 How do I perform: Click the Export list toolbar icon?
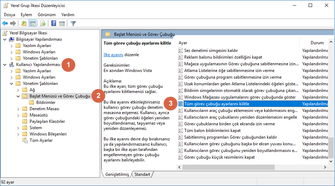(43, 24)
